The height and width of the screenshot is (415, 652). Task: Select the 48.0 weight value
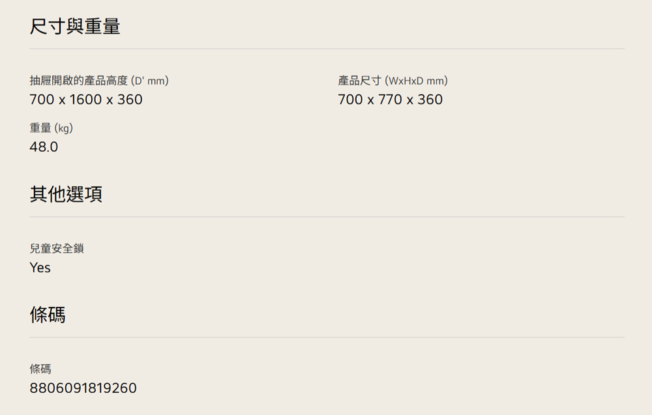tap(44, 147)
